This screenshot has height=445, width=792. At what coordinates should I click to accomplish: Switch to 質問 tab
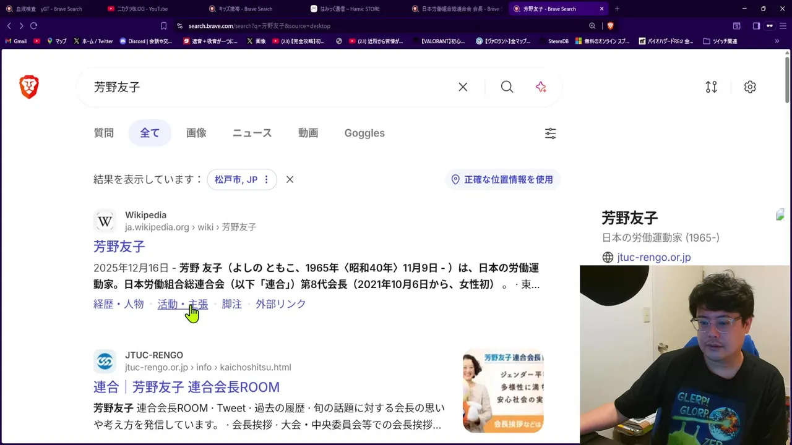click(x=104, y=133)
